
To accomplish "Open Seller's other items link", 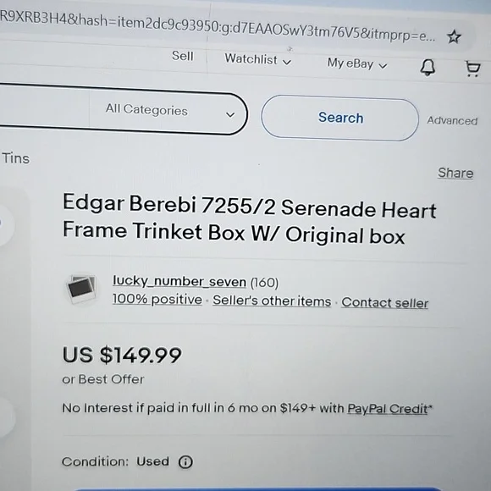I will pyautogui.click(x=272, y=301).
